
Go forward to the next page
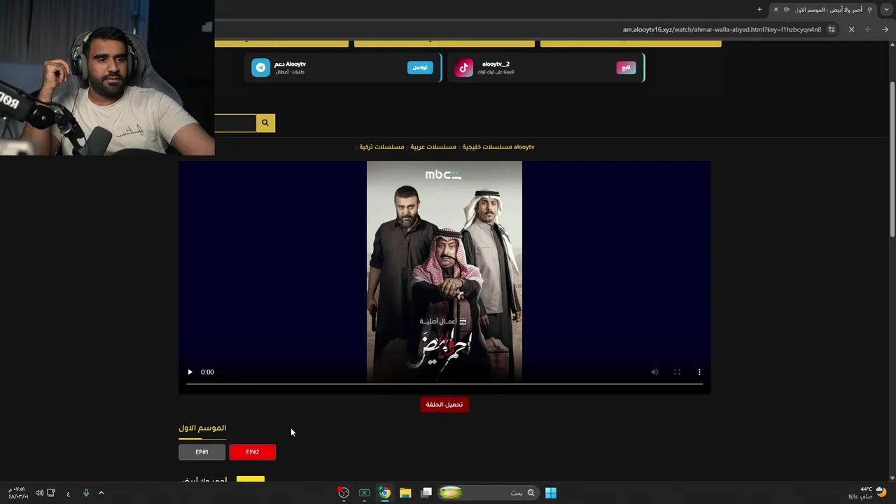point(868,29)
